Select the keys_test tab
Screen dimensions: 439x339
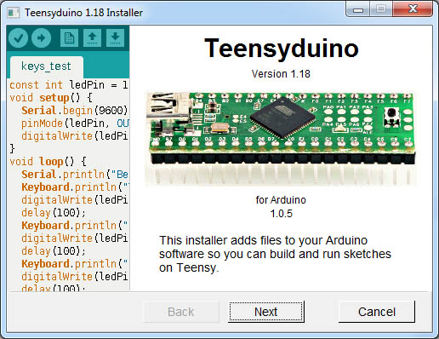pos(47,66)
